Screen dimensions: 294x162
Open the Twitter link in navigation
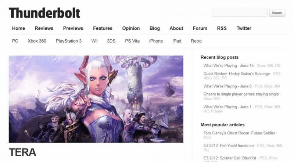[244, 28]
